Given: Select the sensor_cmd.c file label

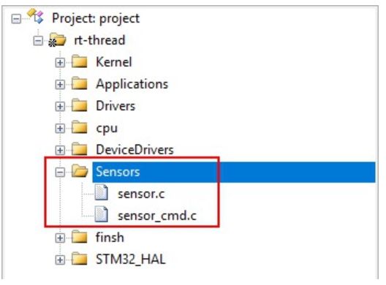Looking at the screenshot, I should coord(157,216).
